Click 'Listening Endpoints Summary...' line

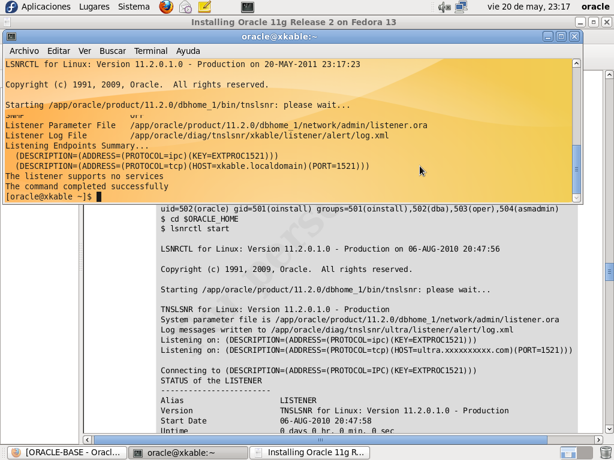pos(77,146)
